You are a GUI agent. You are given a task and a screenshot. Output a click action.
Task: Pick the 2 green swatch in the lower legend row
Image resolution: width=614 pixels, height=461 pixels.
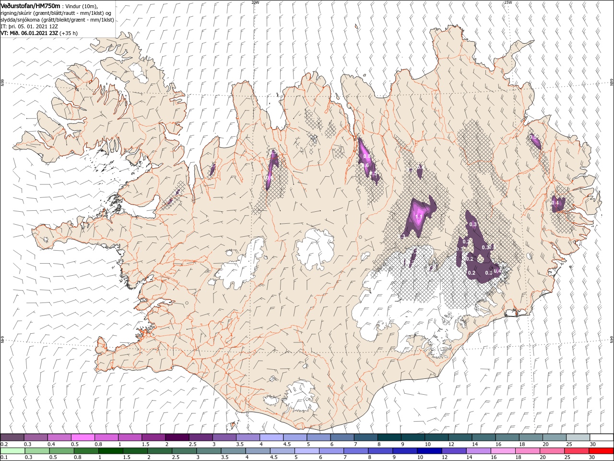(160, 450)
